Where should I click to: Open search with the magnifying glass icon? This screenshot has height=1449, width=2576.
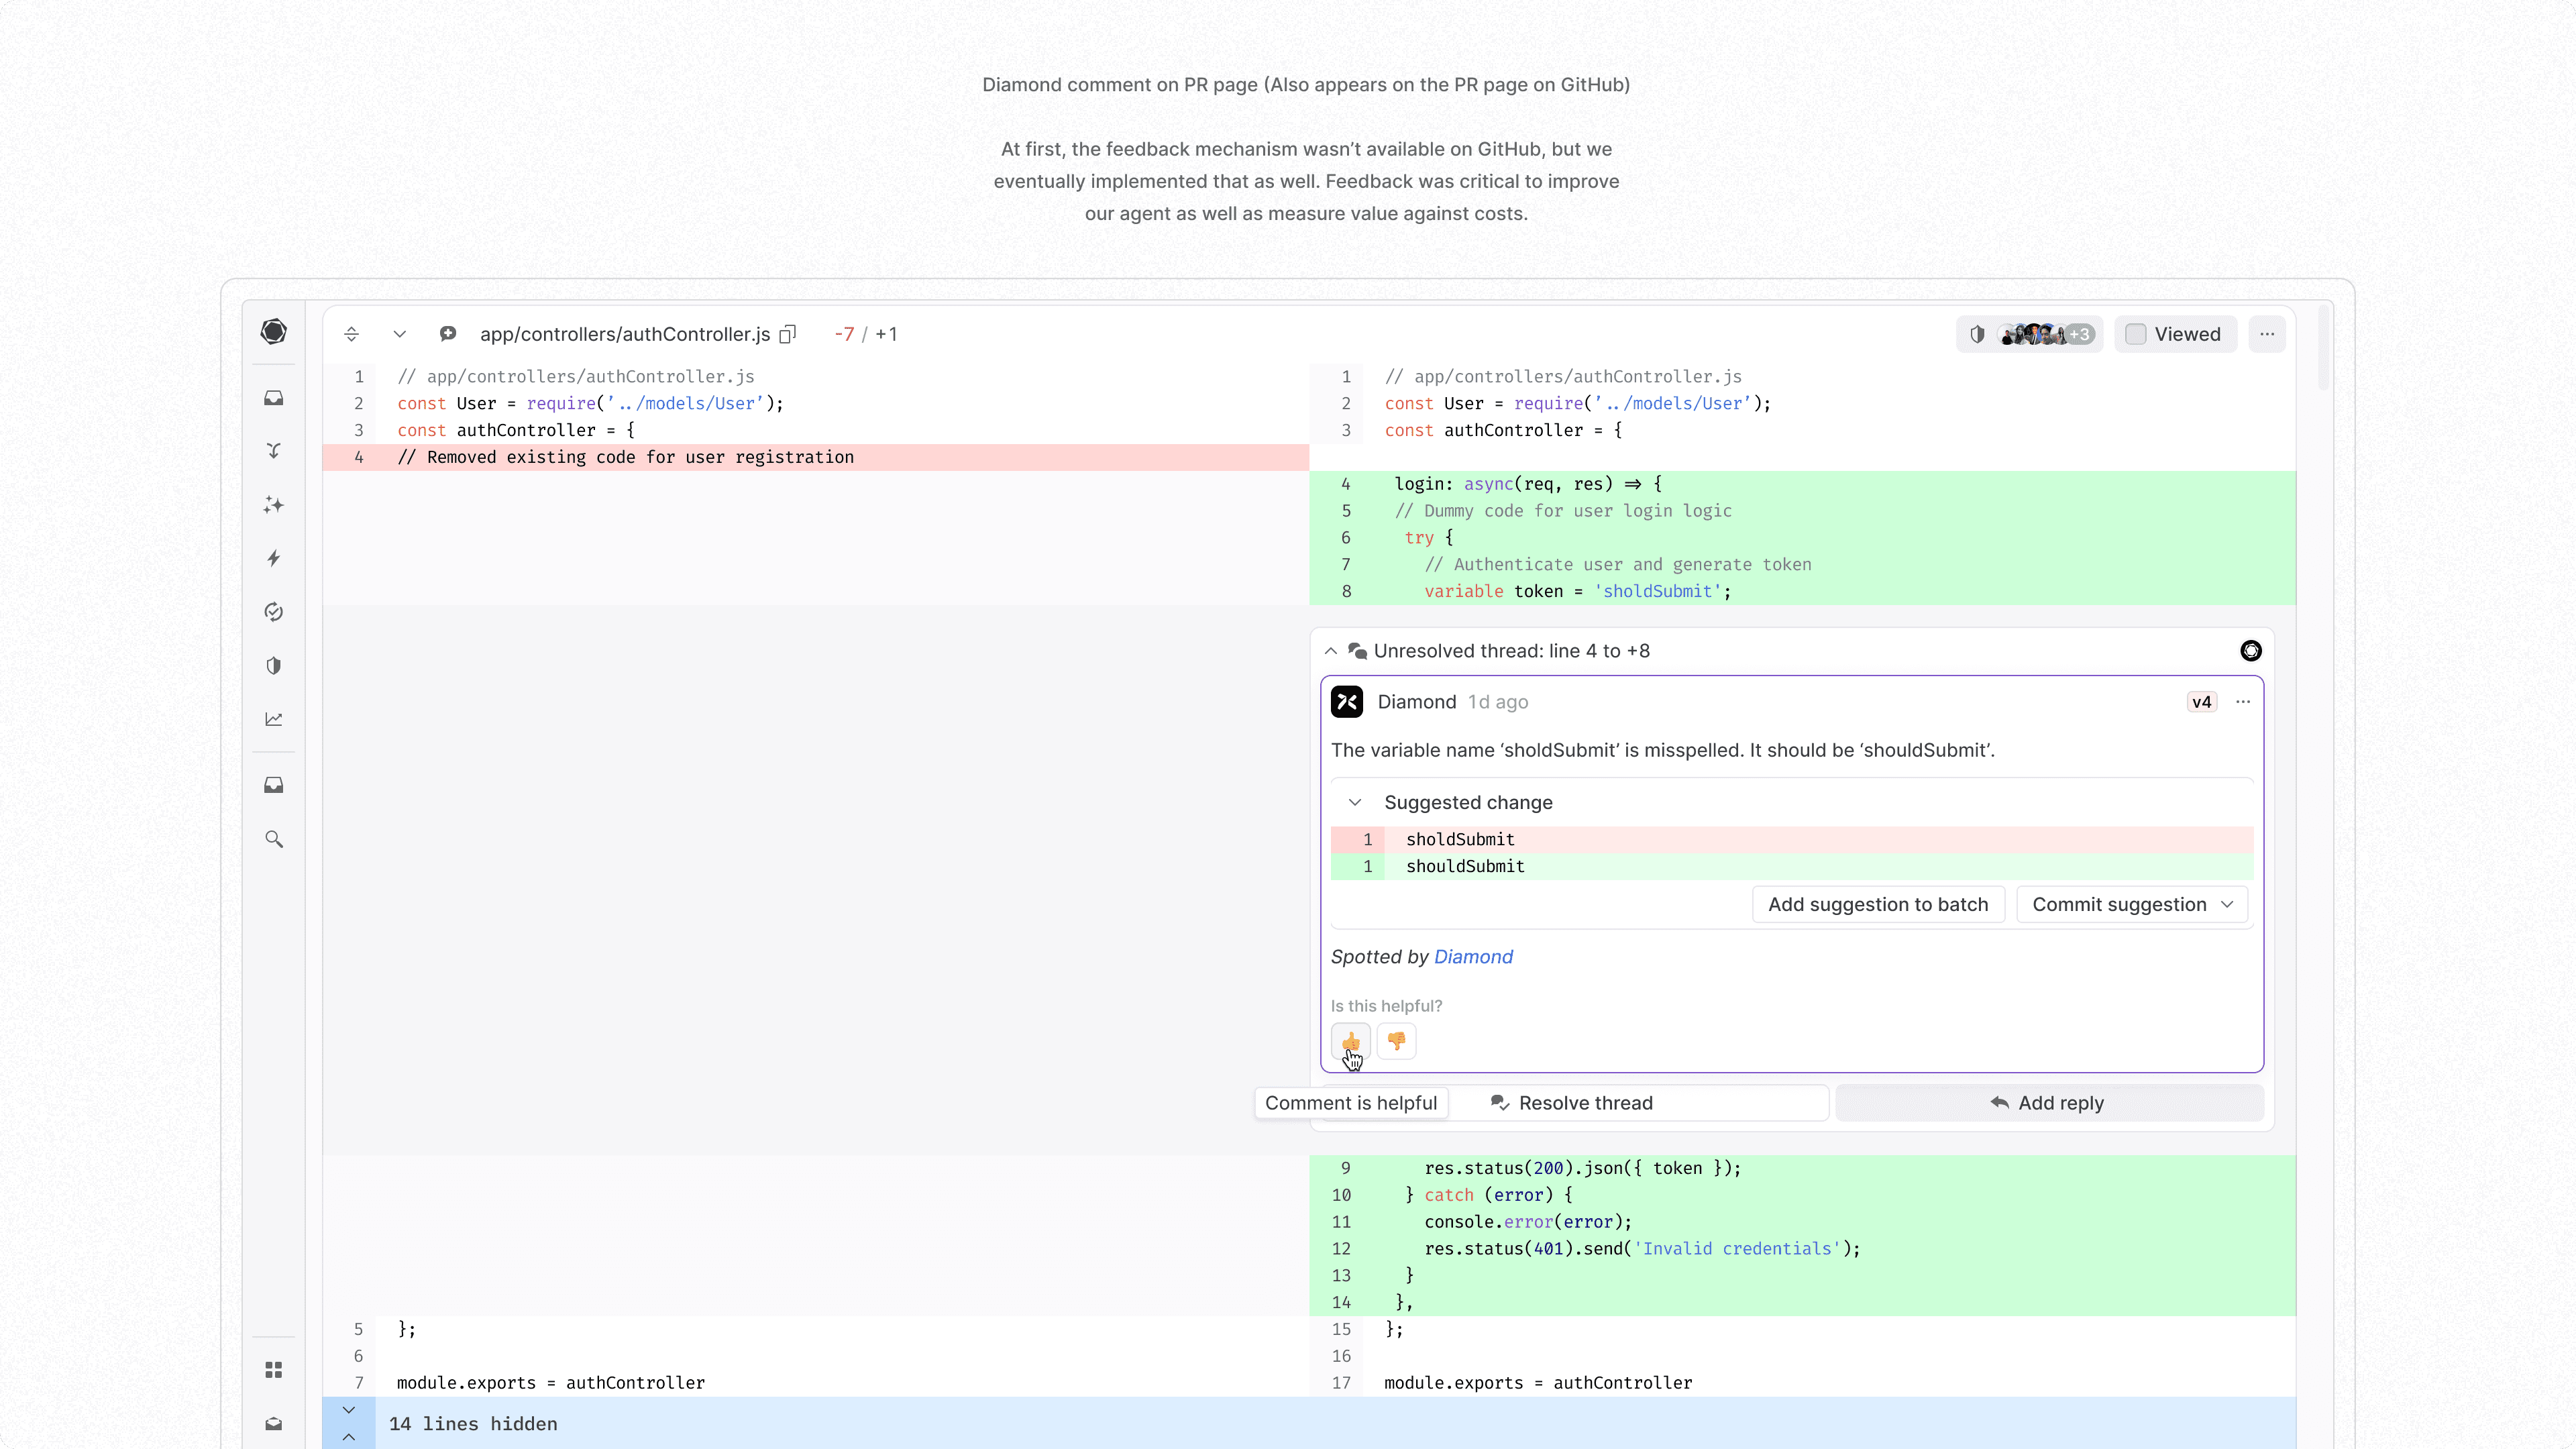(x=273, y=839)
